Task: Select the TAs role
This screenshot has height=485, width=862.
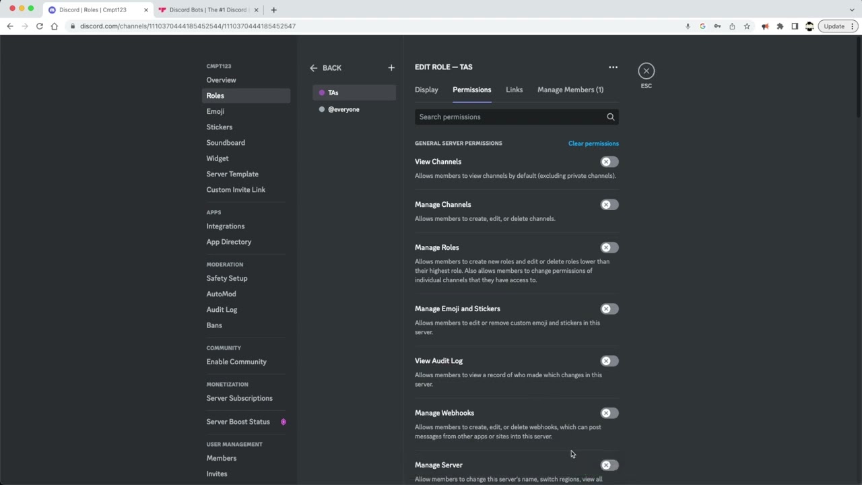Action: tap(354, 93)
